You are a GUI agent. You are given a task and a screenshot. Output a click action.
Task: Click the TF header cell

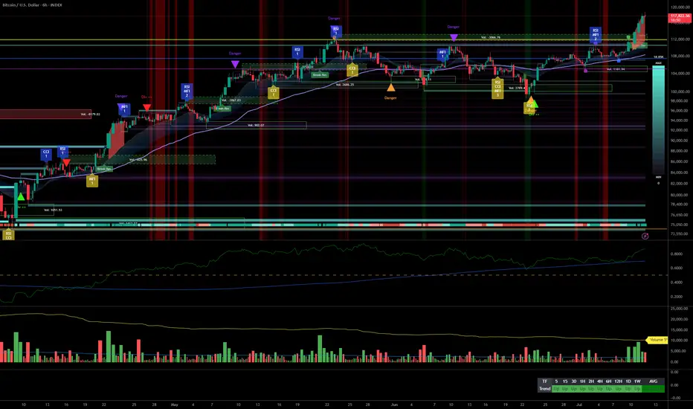click(x=544, y=381)
